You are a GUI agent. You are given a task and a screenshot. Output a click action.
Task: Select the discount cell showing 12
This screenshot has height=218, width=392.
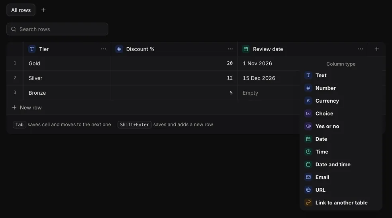coord(174,78)
